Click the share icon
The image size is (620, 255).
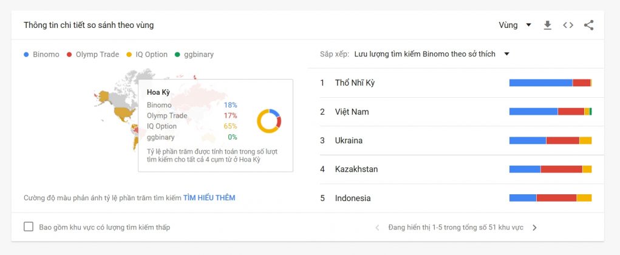click(588, 25)
